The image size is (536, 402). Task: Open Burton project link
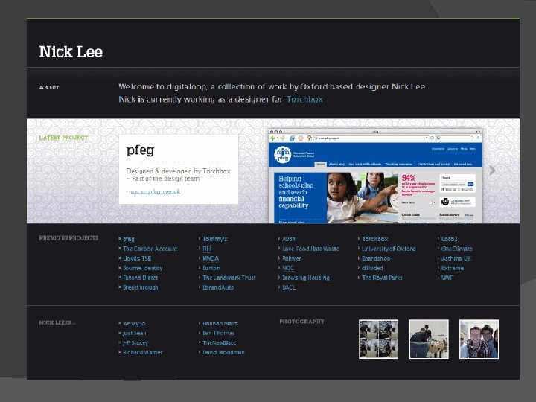point(211,268)
